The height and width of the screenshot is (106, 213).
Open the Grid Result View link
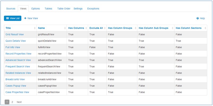tap(15, 34)
